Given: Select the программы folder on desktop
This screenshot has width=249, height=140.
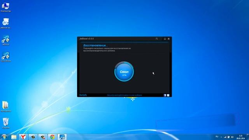Looking at the screenshot, I should pos(5,107).
